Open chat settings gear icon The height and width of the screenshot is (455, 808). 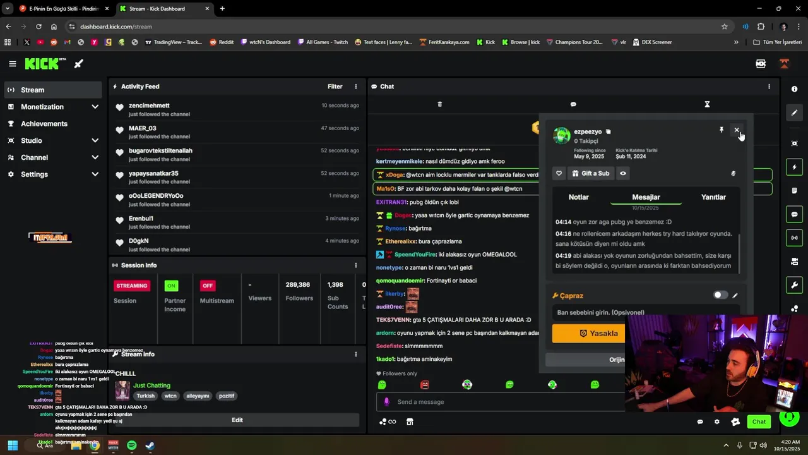pos(716,422)
